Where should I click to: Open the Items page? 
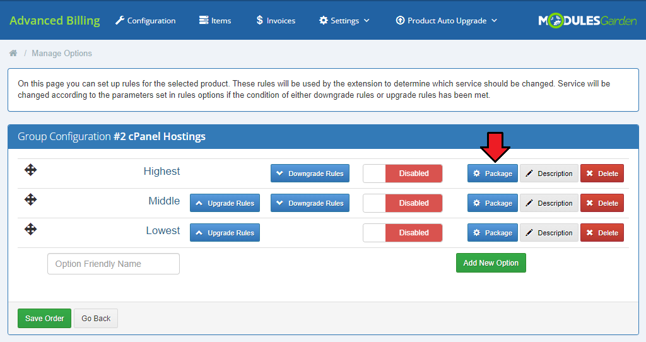click(215, 21)
